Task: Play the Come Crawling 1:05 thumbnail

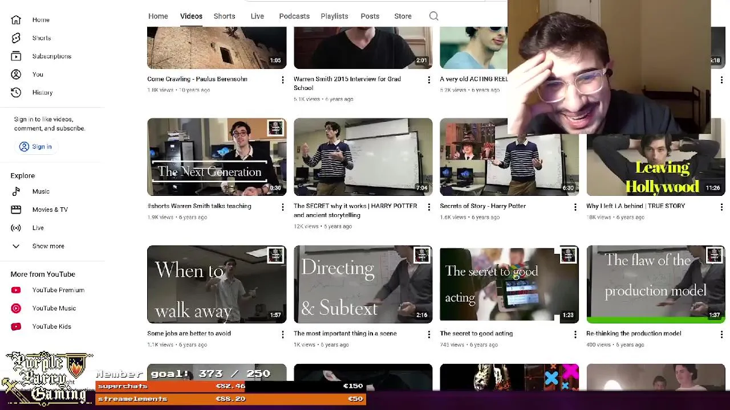Action: pos(217,48)
